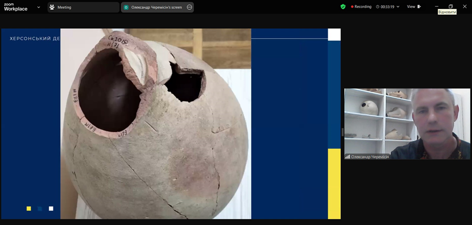The width and height of the screenshot is (472, 225).
Task: Click the signal strength icon on video
Action: coord(348,157)
